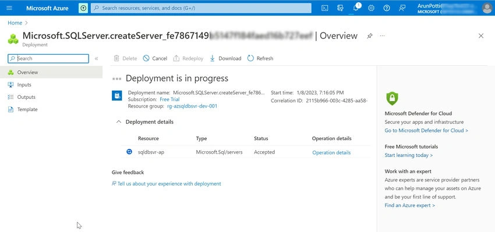Click the Delete toolbar button
The height and width of the screenshot is (232, 495).
[125, 58]
